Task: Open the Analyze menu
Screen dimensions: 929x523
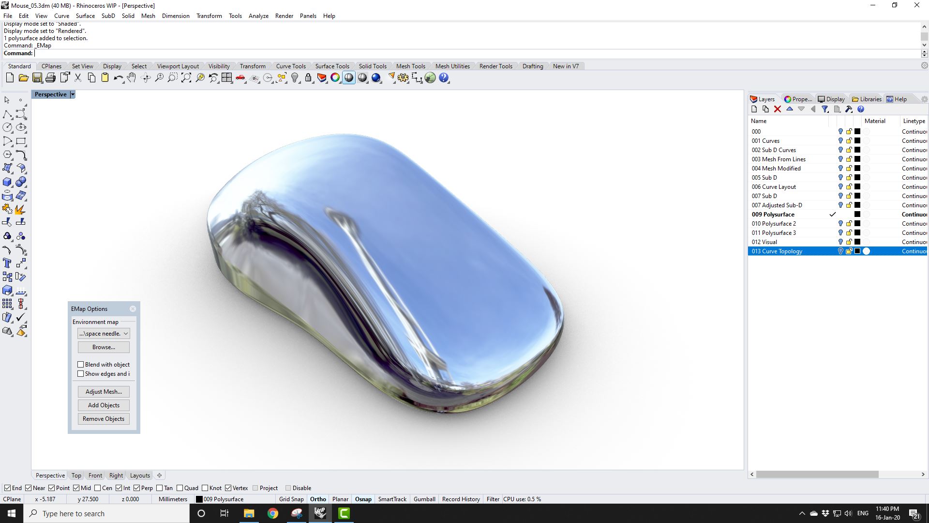Action: click(x=258, y=16)
